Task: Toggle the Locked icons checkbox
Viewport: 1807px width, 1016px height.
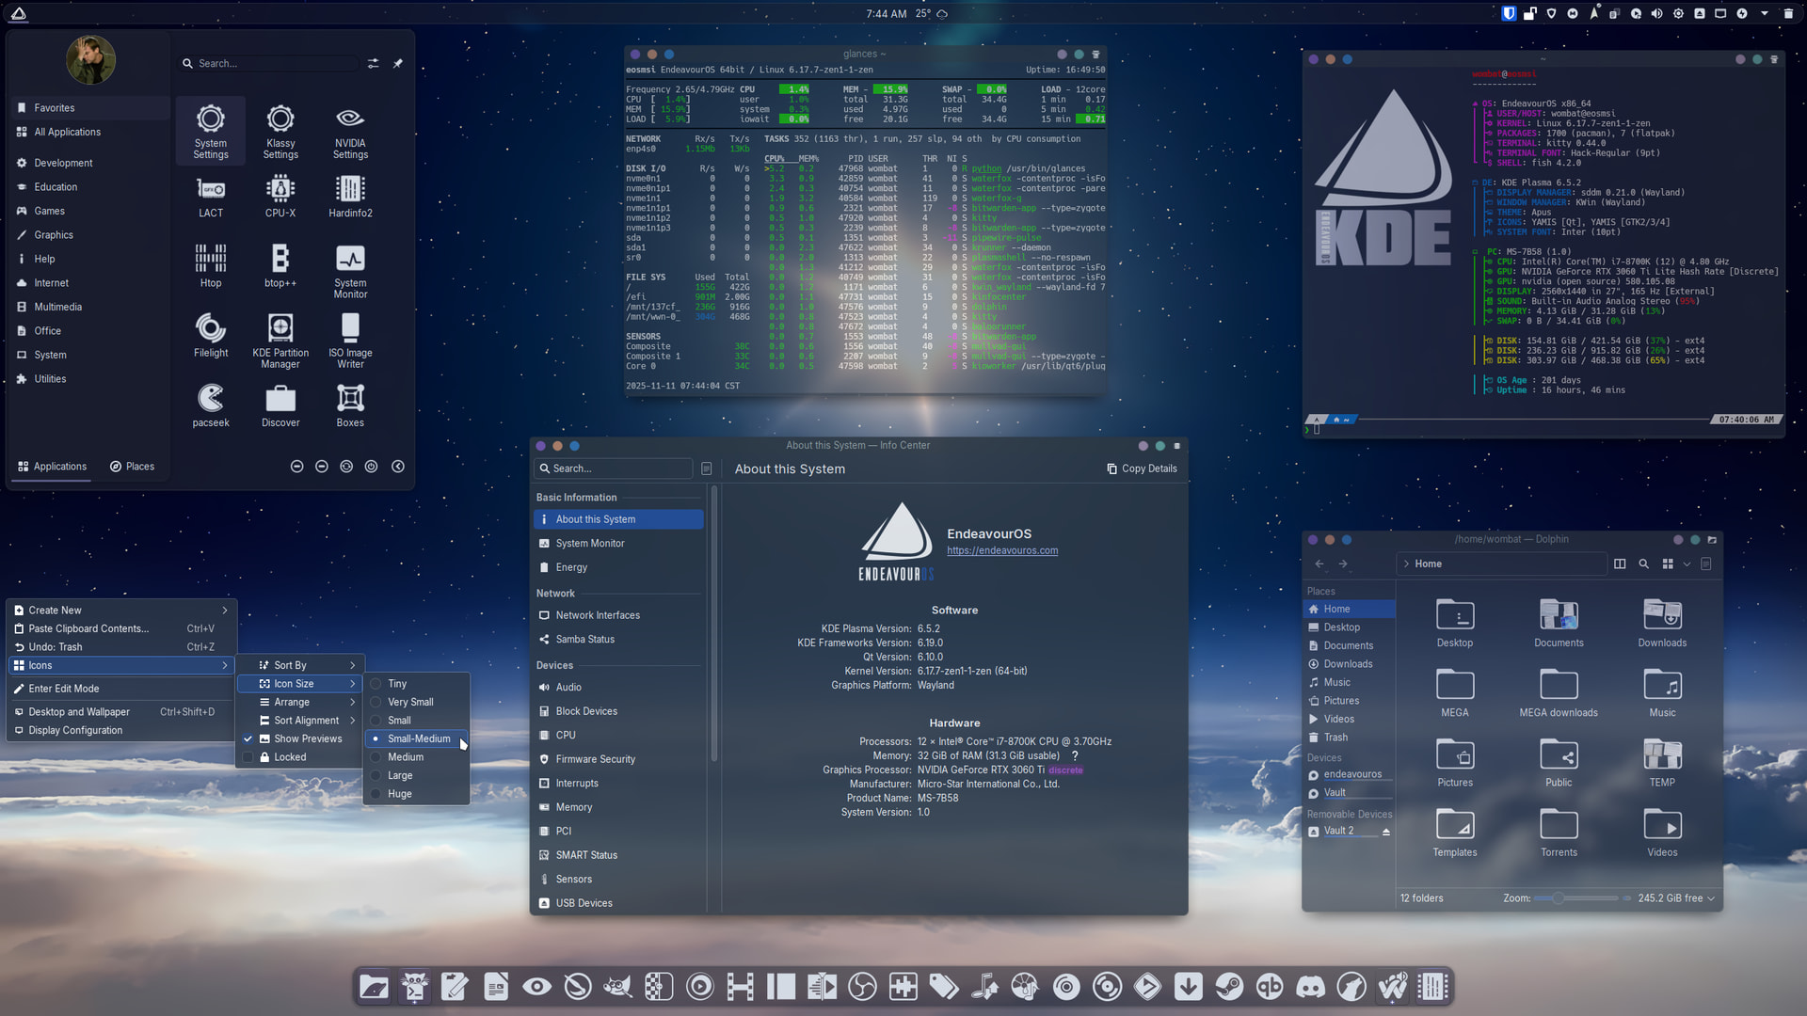Action: (x=248, y=757)
